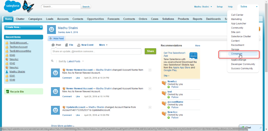Open Madhu Shalini profile avatar beside the date
Viewport: 268px width, 131px height.
coord(52,30)
